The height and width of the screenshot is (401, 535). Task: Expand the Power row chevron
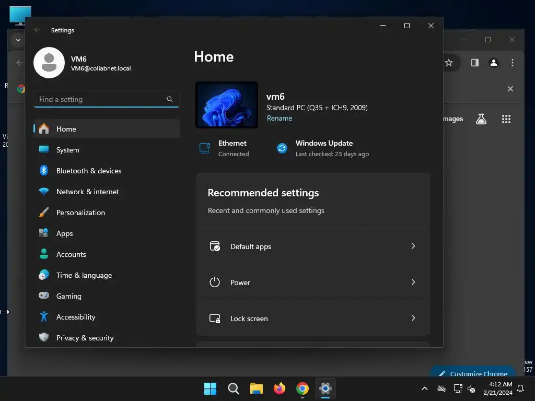(x=413, y=282)
